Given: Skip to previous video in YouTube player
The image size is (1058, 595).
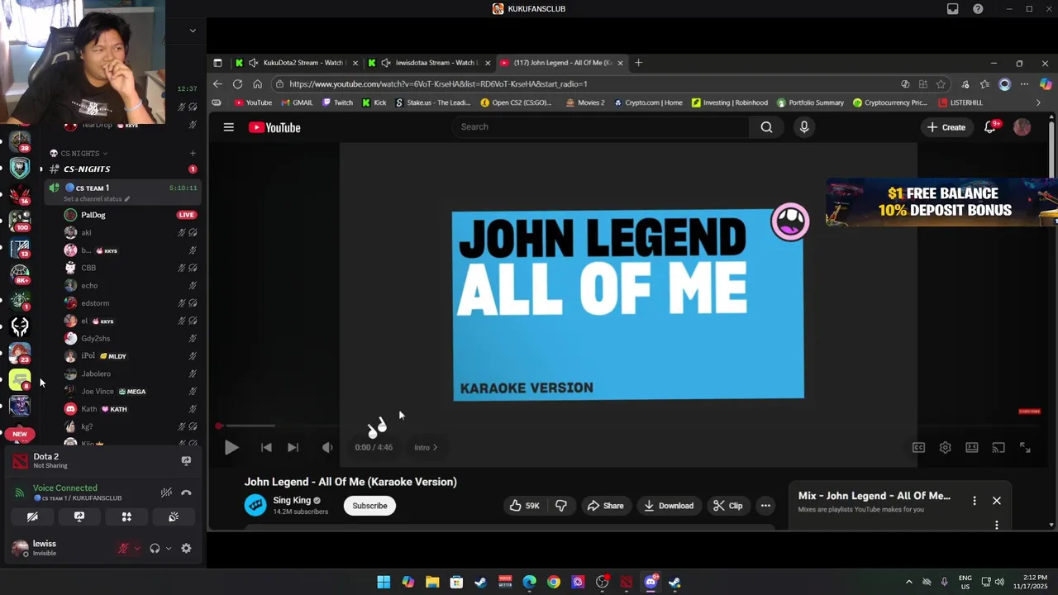Looking at the screenshot, I should coord(266,447).
